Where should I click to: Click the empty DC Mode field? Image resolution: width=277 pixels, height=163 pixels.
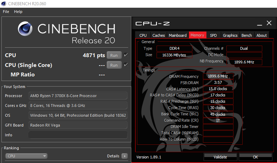[244, 55]
